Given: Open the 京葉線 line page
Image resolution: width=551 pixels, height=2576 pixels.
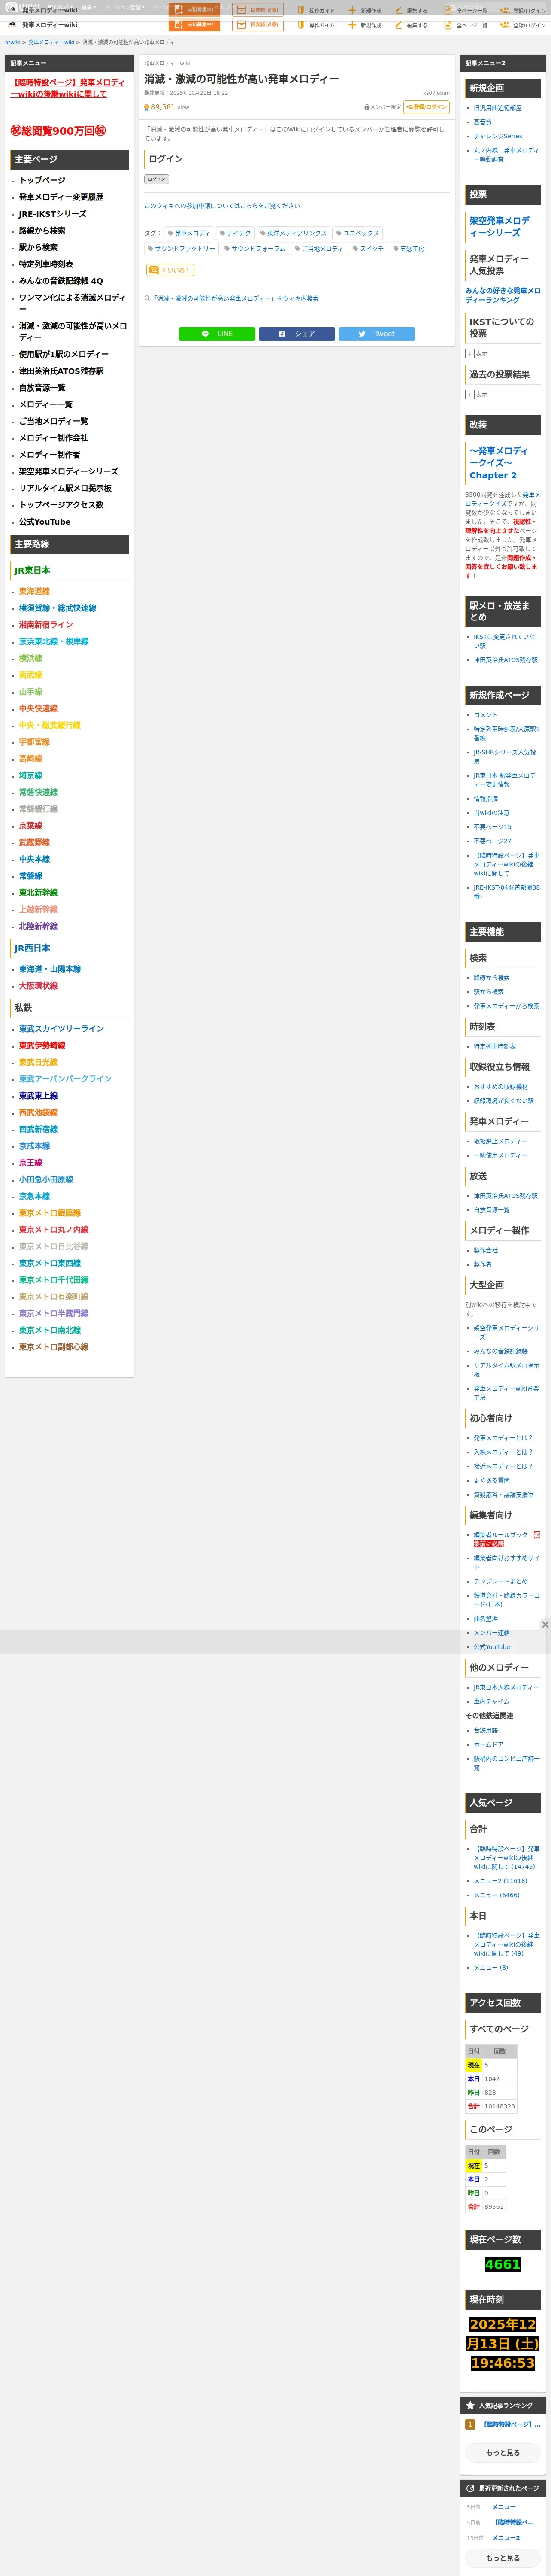Looking at the screenshot, I should pyautogui.click(x=30, y=826).
